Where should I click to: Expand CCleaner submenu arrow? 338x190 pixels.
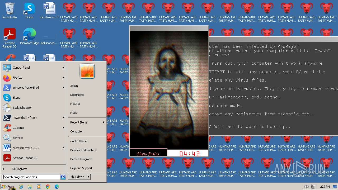click(63, 128)
